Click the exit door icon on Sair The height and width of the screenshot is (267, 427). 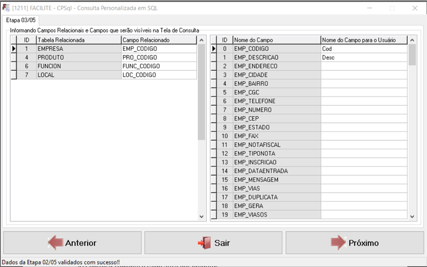[x=205, y=243]
